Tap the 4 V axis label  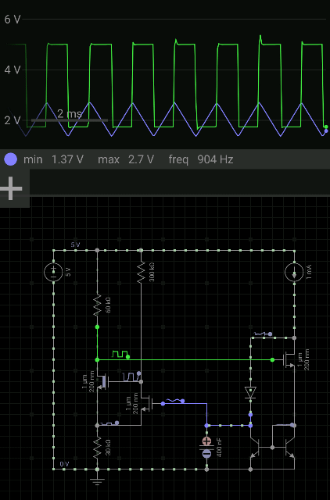pyautogui.click(x=13, y=70)
